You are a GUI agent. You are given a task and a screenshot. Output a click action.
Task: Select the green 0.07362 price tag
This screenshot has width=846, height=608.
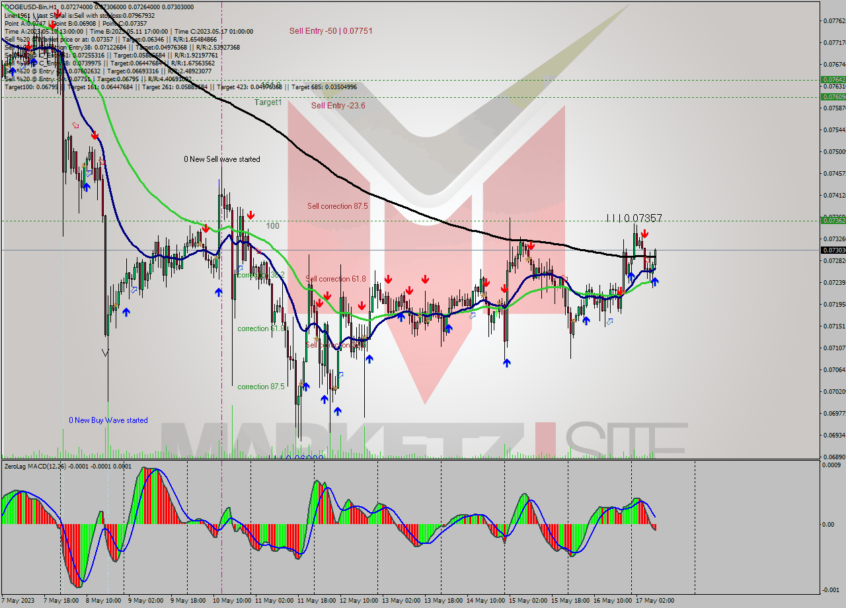tap(833, 220)
